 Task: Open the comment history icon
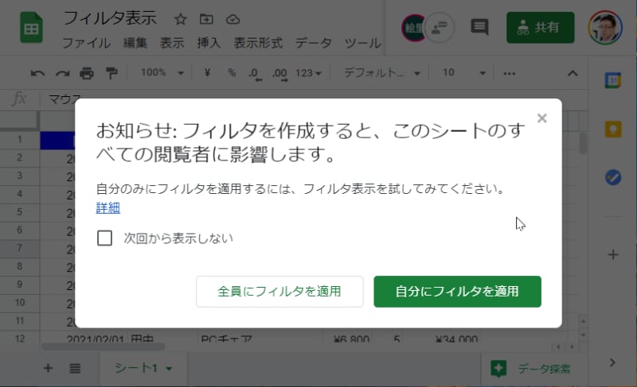tap(479, 28)
